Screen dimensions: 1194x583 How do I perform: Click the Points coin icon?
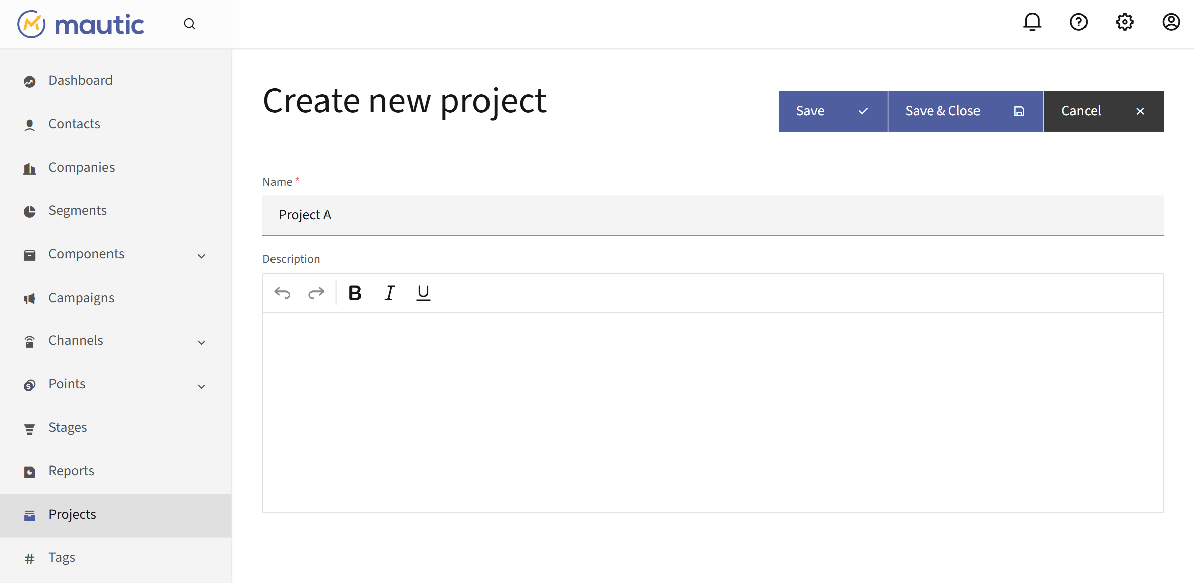30,385
